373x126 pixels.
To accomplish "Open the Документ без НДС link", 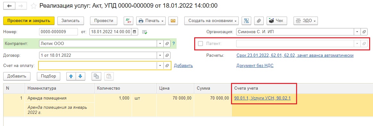I will 255,66.
